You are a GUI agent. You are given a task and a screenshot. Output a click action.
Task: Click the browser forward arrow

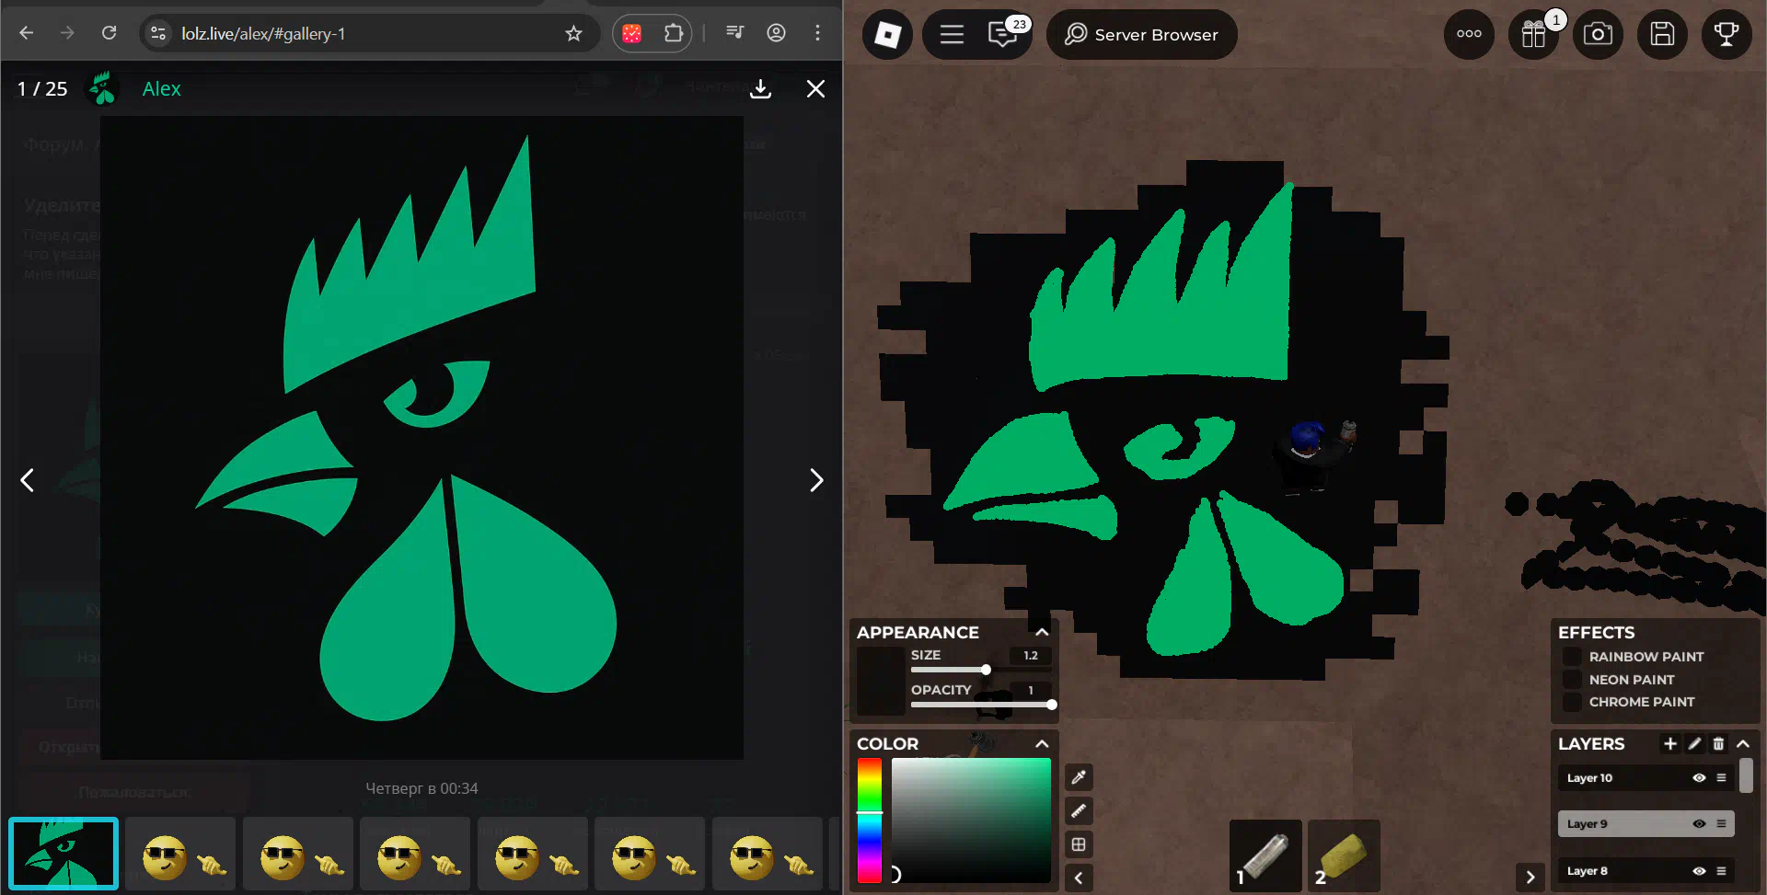[67, 33]
